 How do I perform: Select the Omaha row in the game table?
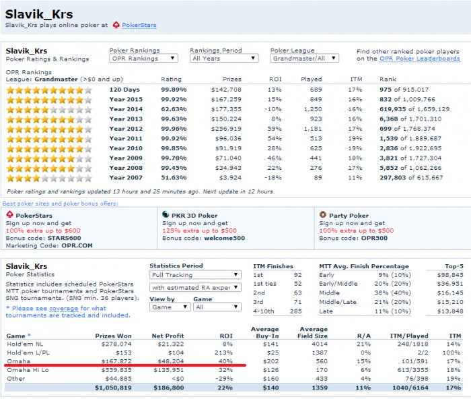[233, 361]
